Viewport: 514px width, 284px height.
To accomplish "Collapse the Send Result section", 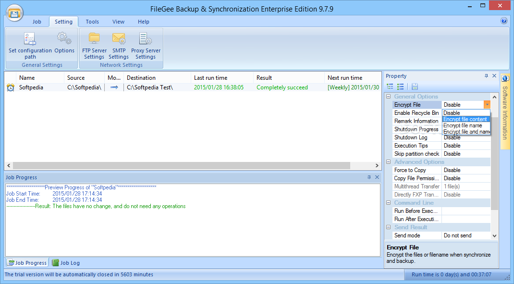I will (x=389, y=227).
